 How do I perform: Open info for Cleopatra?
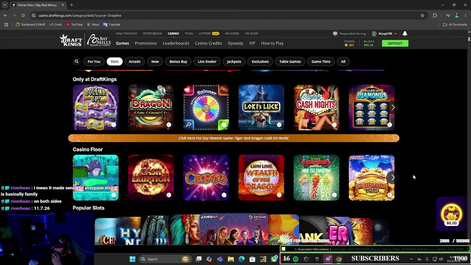224,195
